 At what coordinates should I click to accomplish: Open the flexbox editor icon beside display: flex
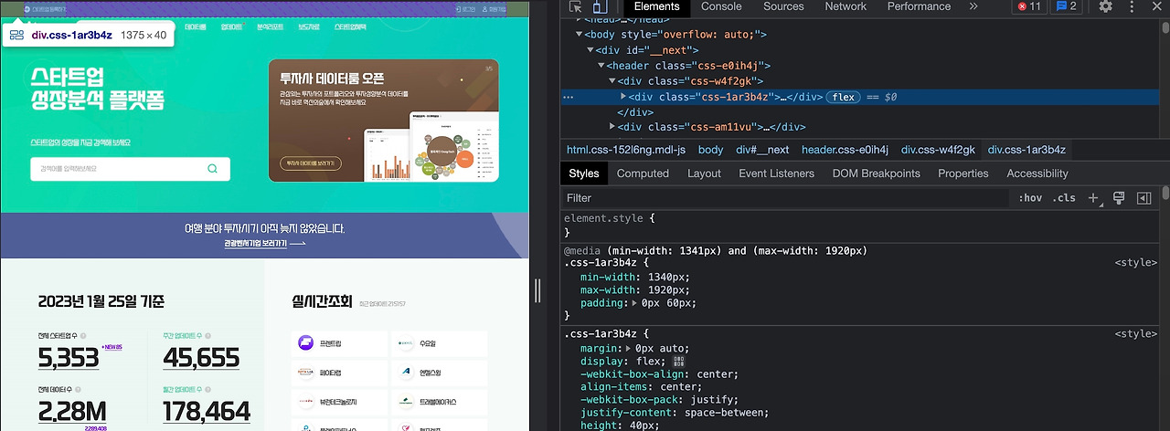tap(679, 362)
